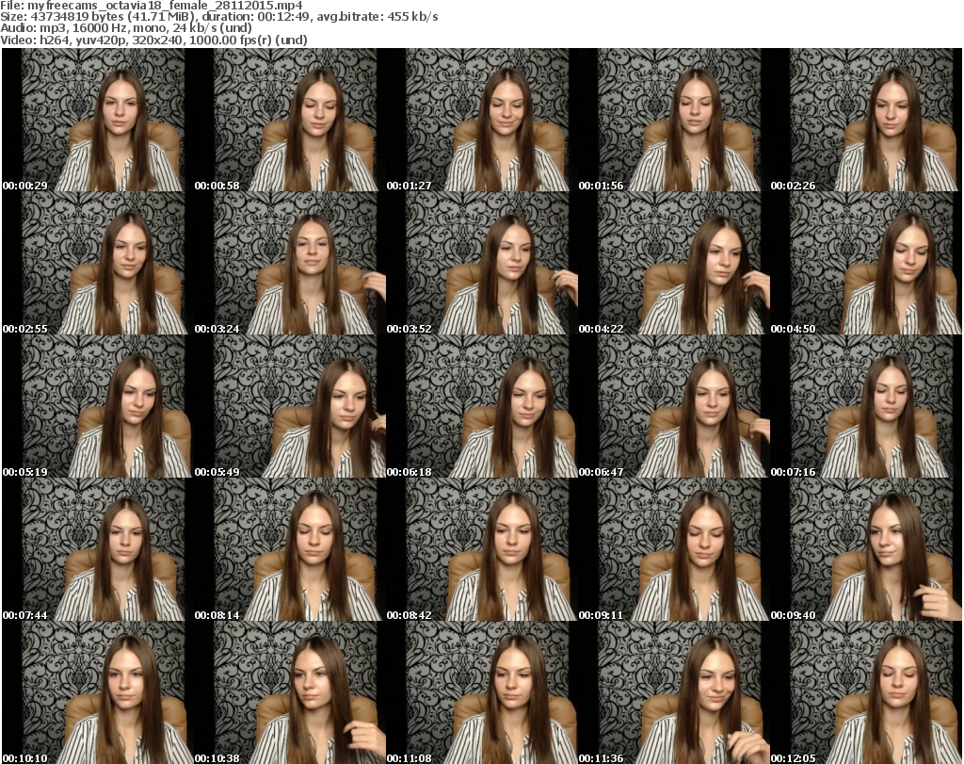Choose the frame at 00:11:08
964x764 pixels.
482,692
